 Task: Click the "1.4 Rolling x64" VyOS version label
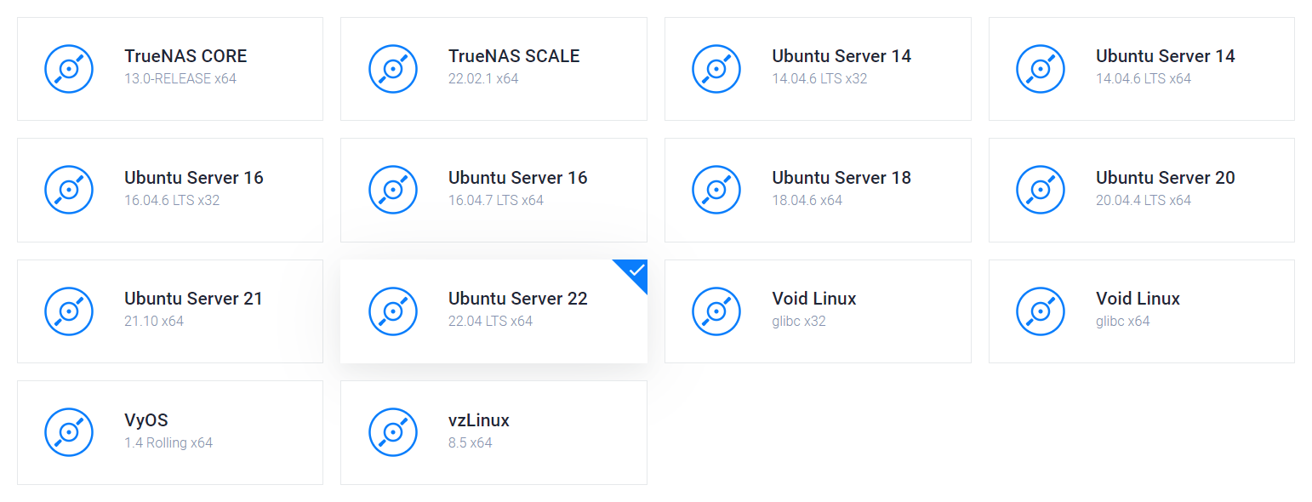pos(168,442)
